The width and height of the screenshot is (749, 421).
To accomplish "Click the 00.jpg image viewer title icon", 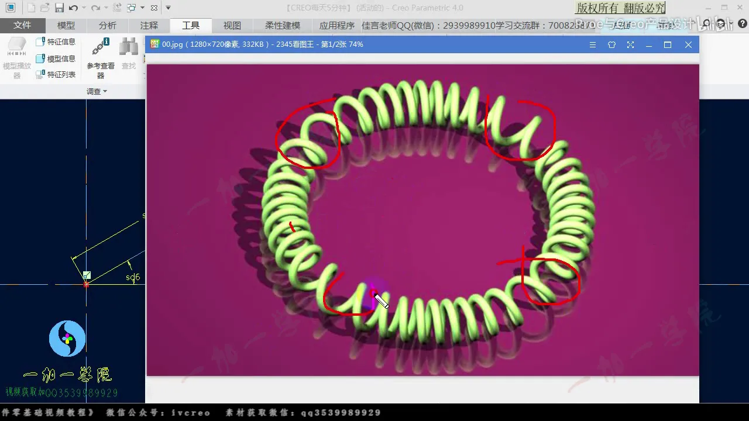I will (155, 44).
